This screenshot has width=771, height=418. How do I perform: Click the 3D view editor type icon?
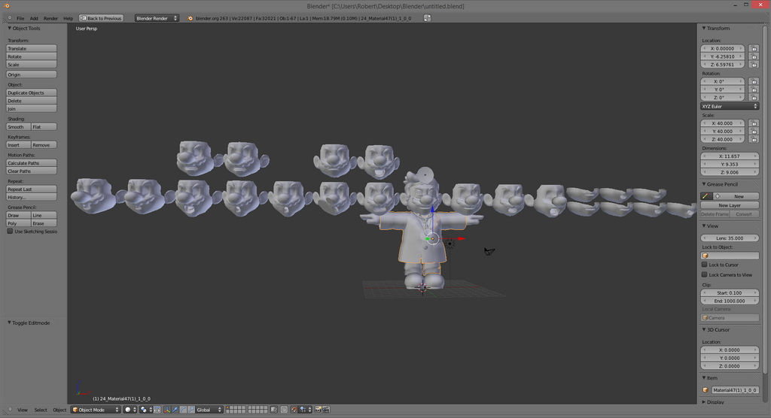(10, 410)
